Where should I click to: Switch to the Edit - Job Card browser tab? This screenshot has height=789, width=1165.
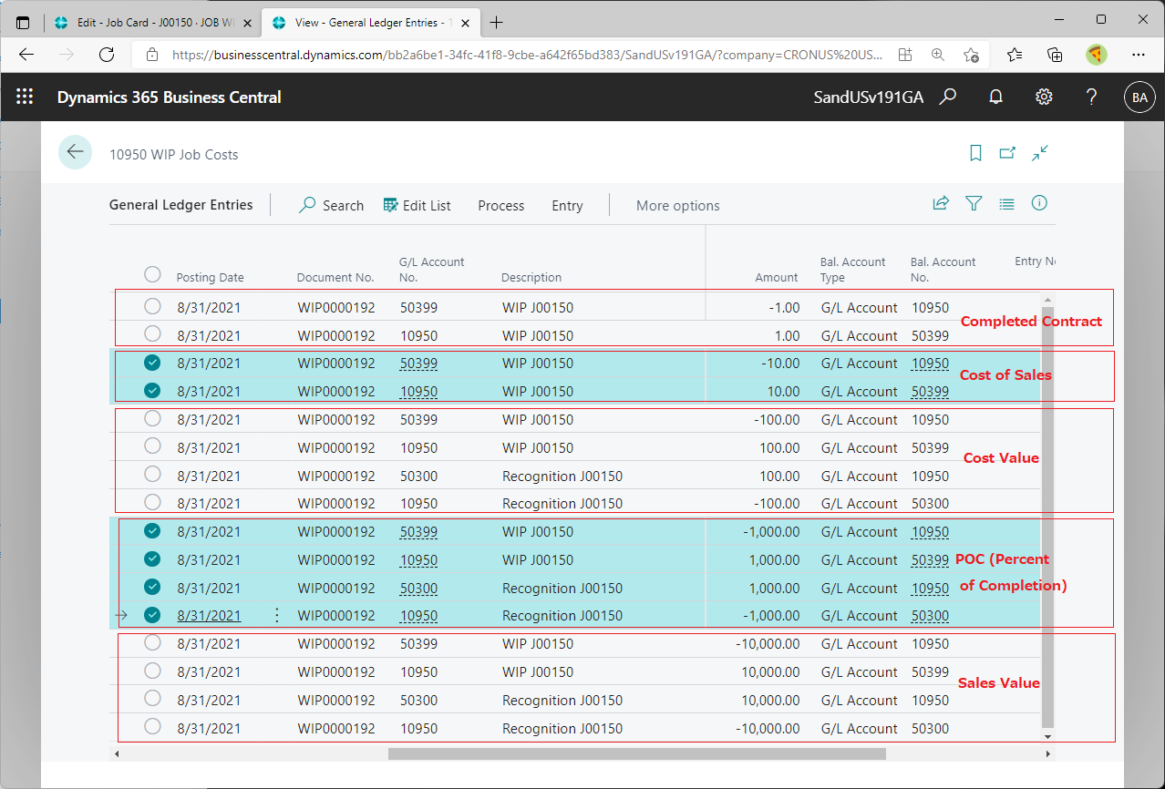(x=150, y=22)
